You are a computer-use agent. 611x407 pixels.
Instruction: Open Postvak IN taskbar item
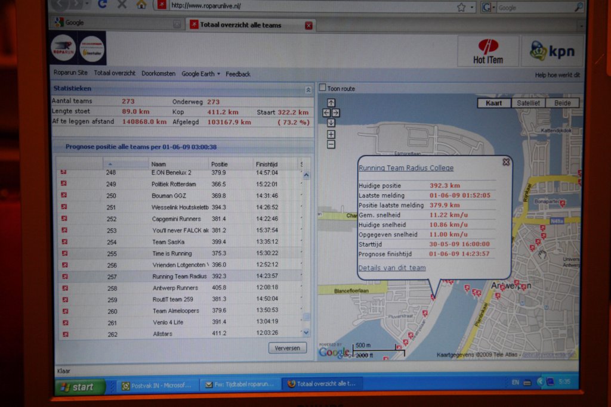[x=156, y=386]
